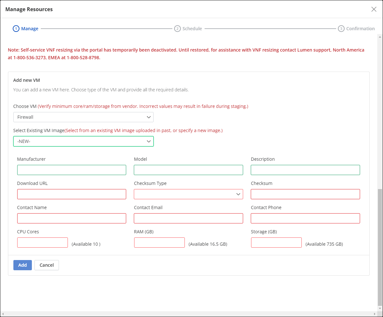Click the Model input field
The height and width of the screenshot is (317, 383).
(x=188, y=170)
